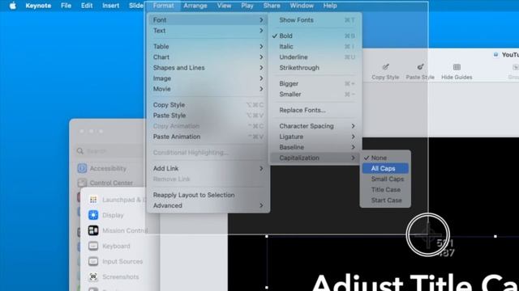Screen dimensions: 519x291
Task: Open the Play menu
Action: pyautogui.click(x=247, y=6)
